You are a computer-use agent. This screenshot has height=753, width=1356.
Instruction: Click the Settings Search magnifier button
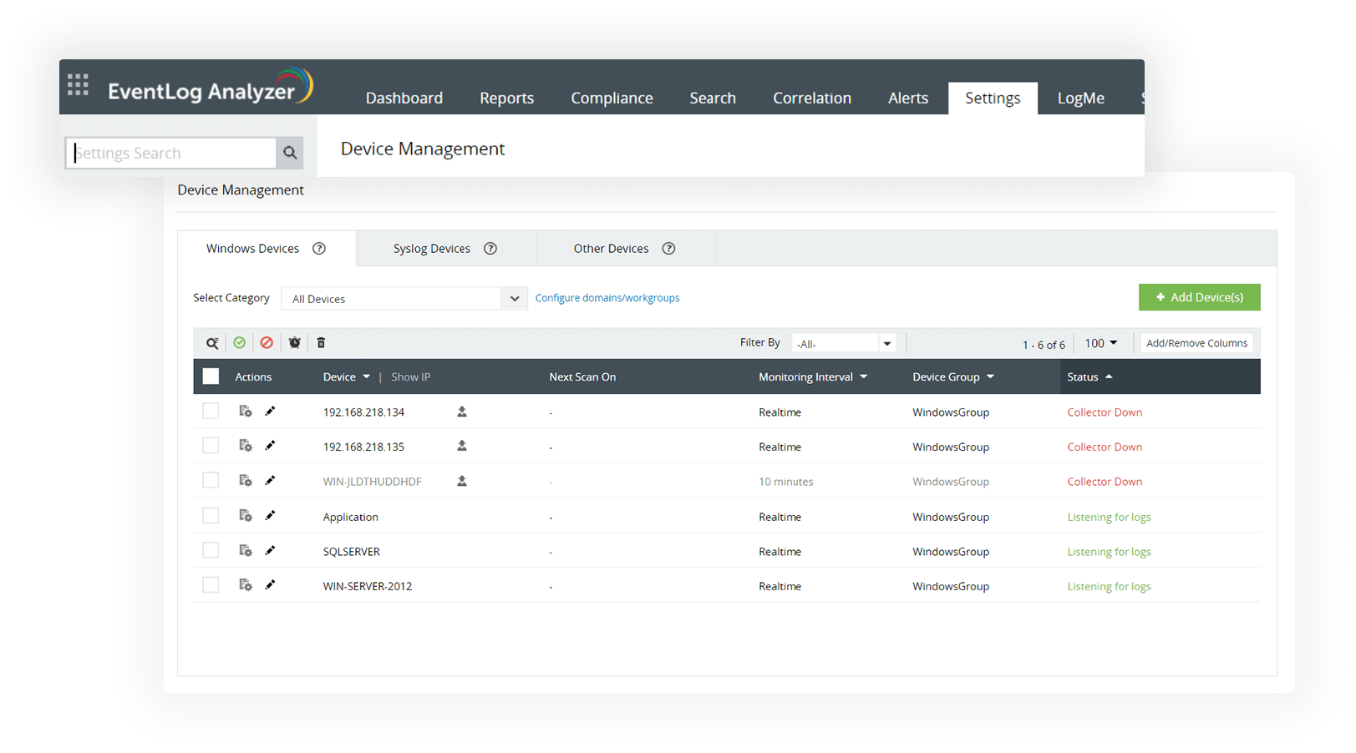[290, 153]
